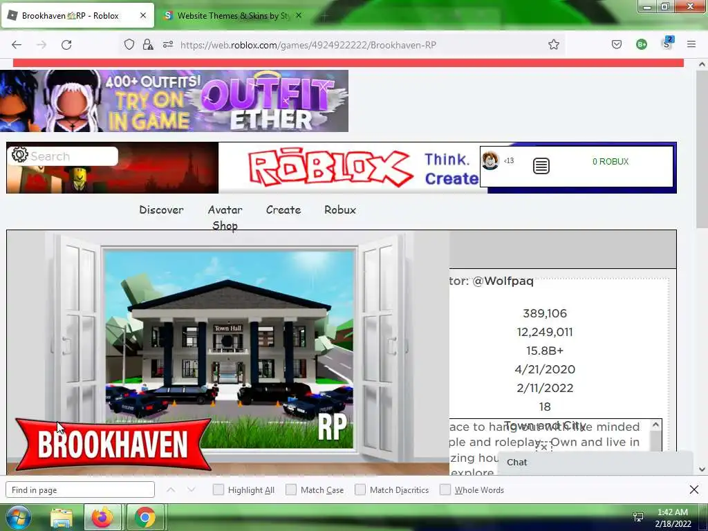This screenshot has width=708, height=531.
Task: Open the Create menu
Action: point(283,210)
